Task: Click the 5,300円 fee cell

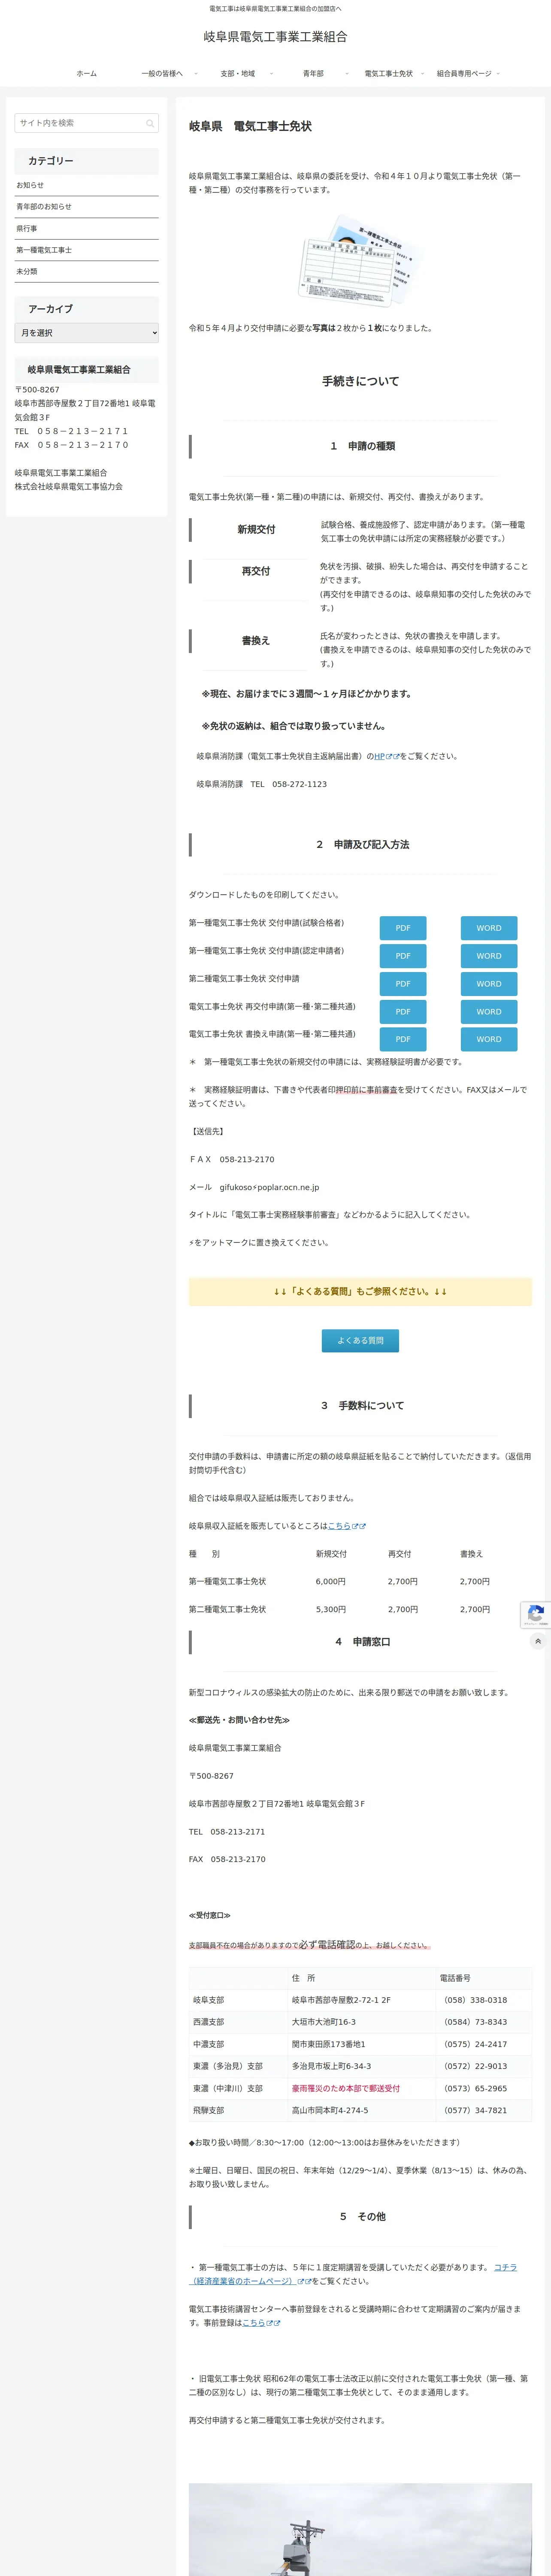Action: click(x=331, y=1610)
